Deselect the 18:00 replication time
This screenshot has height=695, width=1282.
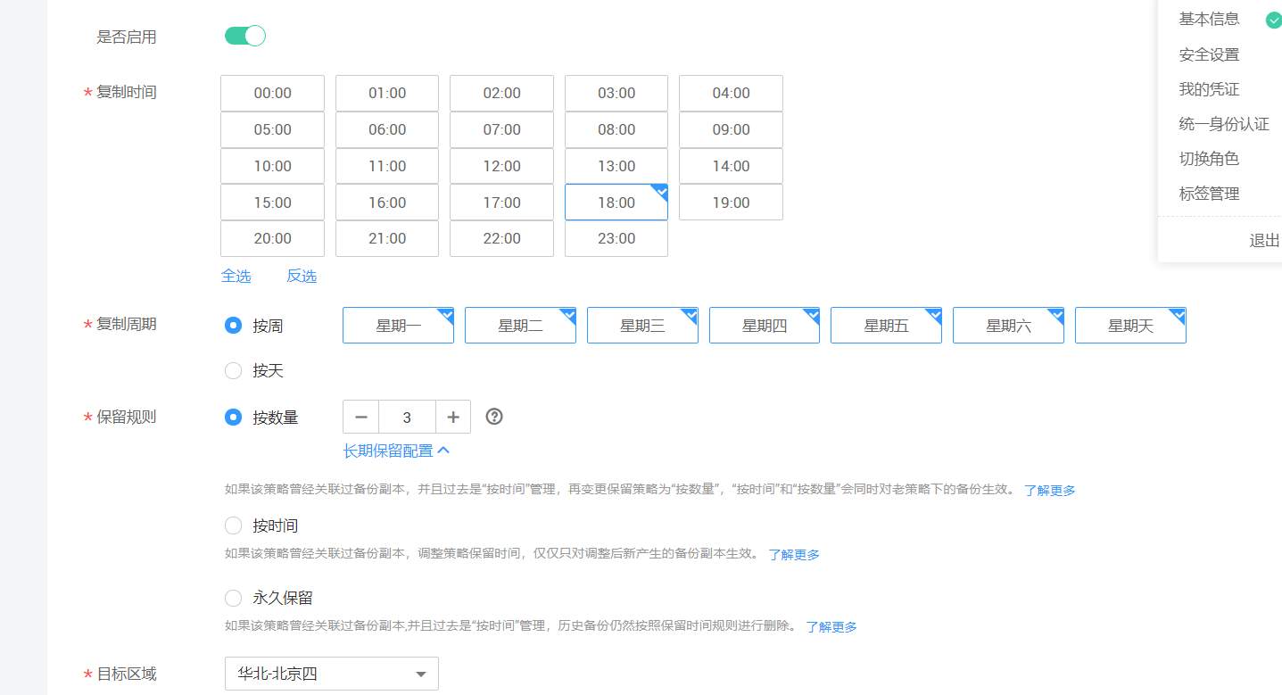coord(616,203)
